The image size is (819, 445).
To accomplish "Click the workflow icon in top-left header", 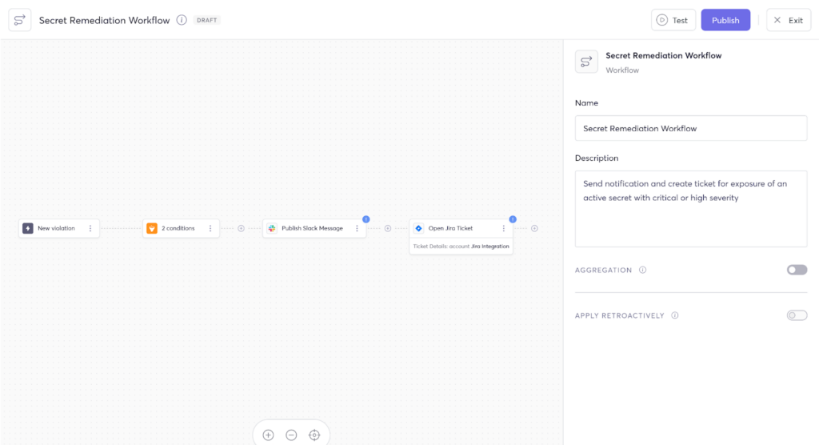I will tap(20, 20).
